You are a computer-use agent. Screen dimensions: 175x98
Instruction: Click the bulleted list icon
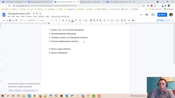[x=112, y=20]
